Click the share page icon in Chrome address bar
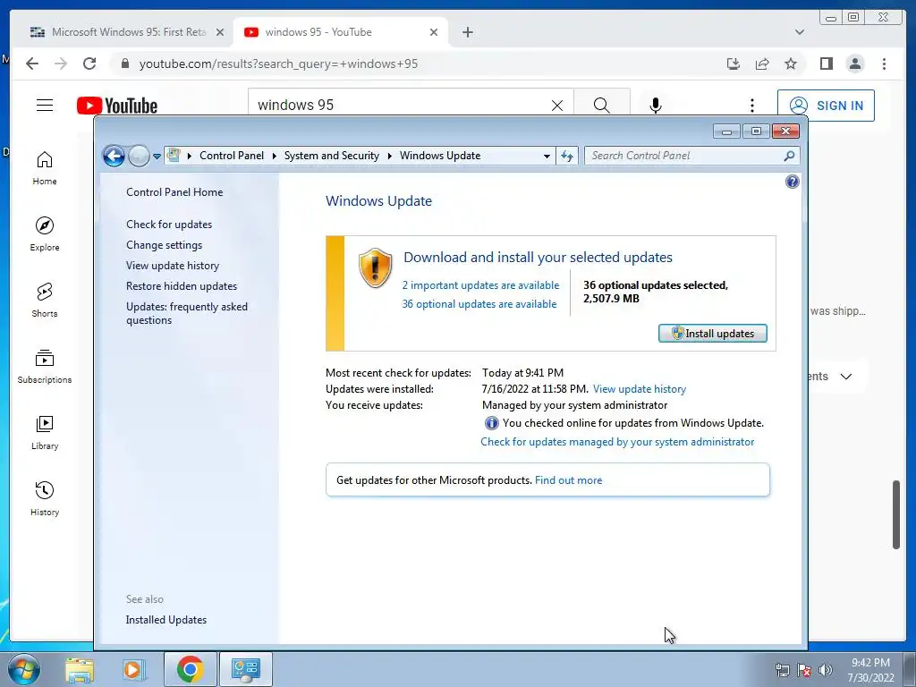 (762, 64)
